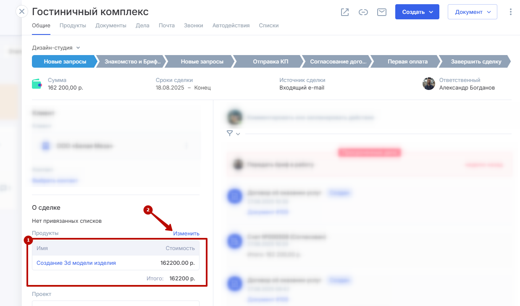Switch to the Продукты tab

(x=73, y=26)
